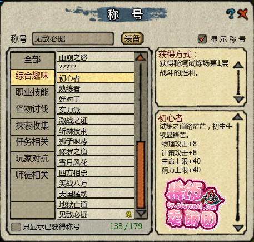Enable 只显示已获得称号 checkbox
254x242 pixels.
tap(16, 227)
